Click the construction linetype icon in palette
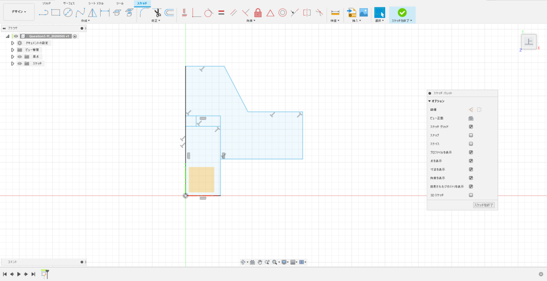 coord(471,109)
